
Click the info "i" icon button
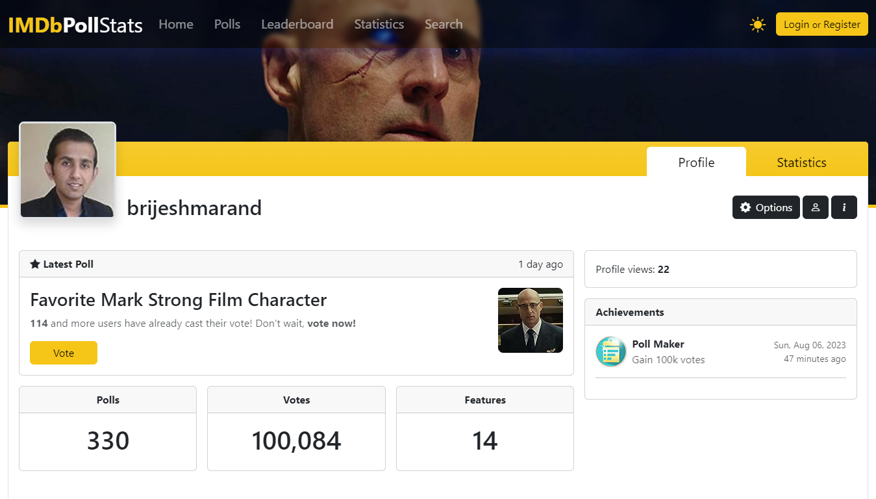tap(844, 207)
